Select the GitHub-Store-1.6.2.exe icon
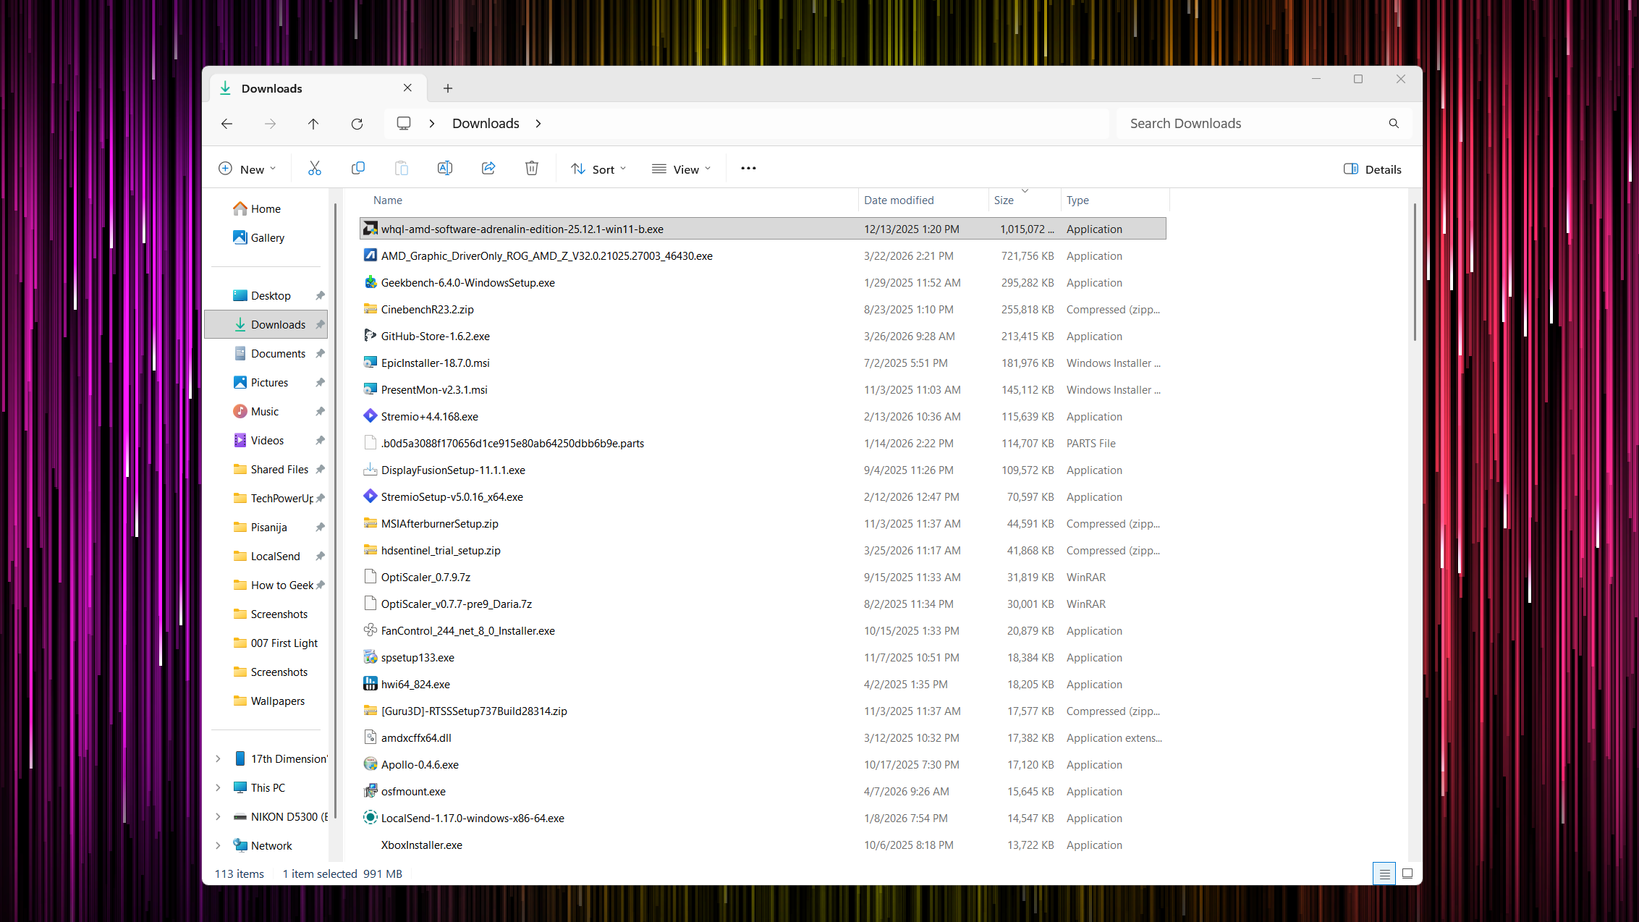The image size is (1639, 922). (370, 336)
